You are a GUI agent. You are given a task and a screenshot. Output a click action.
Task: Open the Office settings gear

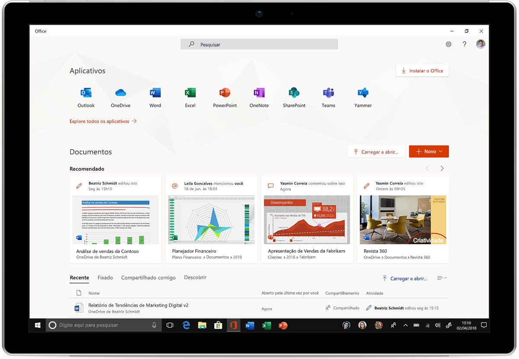[x=449, y=44]
